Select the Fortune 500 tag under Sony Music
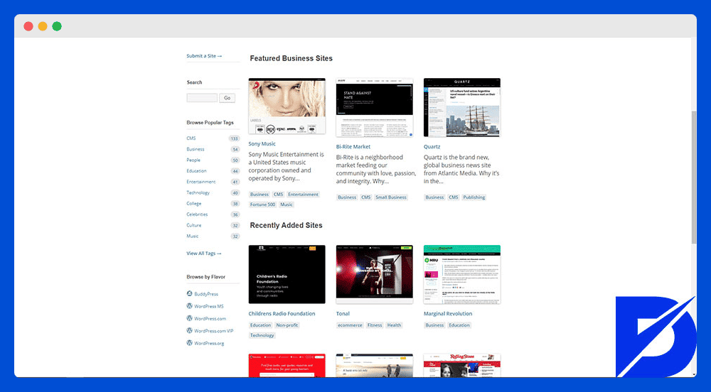The image size is (711, 392). (262, 205)
